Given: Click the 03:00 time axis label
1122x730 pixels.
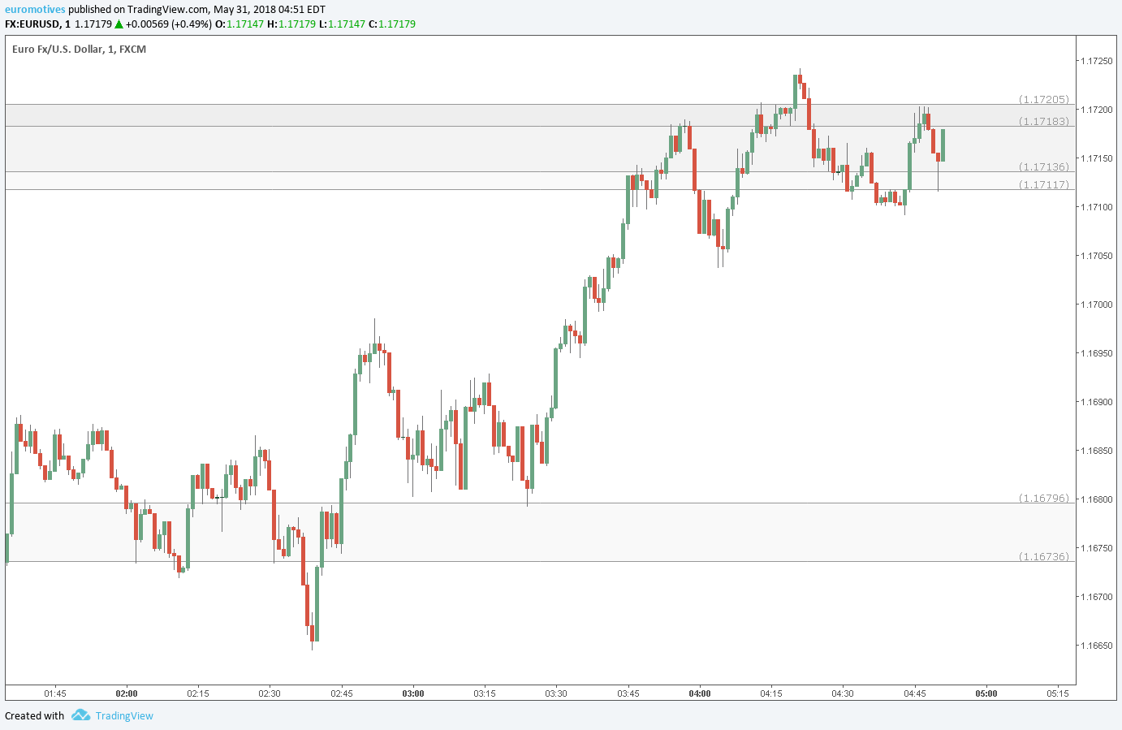Looking at the screenshot, I should click(x=413, y=693).
